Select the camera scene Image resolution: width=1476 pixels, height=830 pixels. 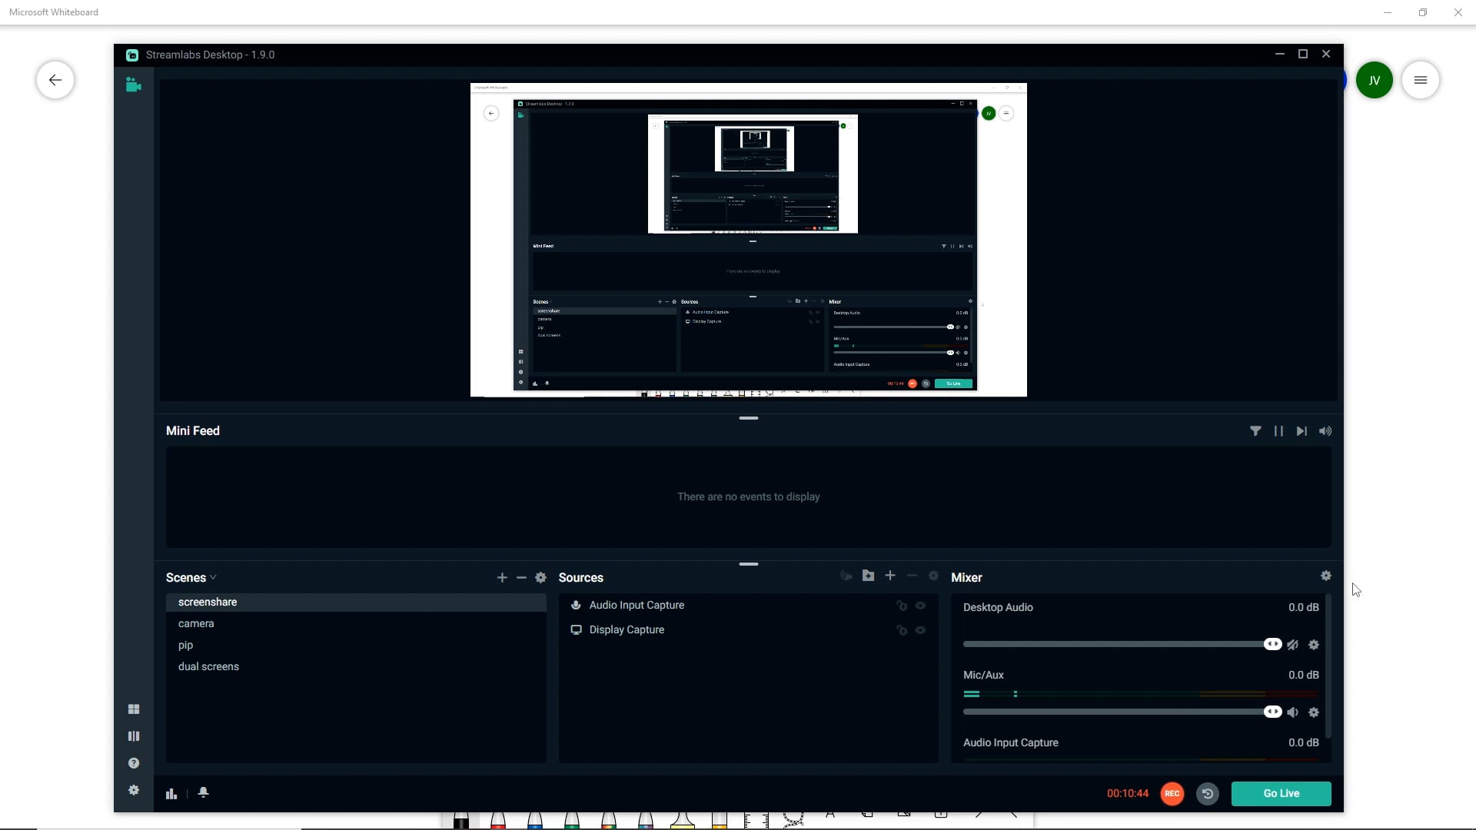click(356, 624)
